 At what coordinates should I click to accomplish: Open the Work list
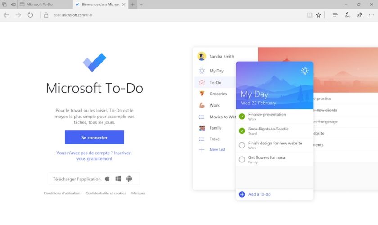point(215,105)
